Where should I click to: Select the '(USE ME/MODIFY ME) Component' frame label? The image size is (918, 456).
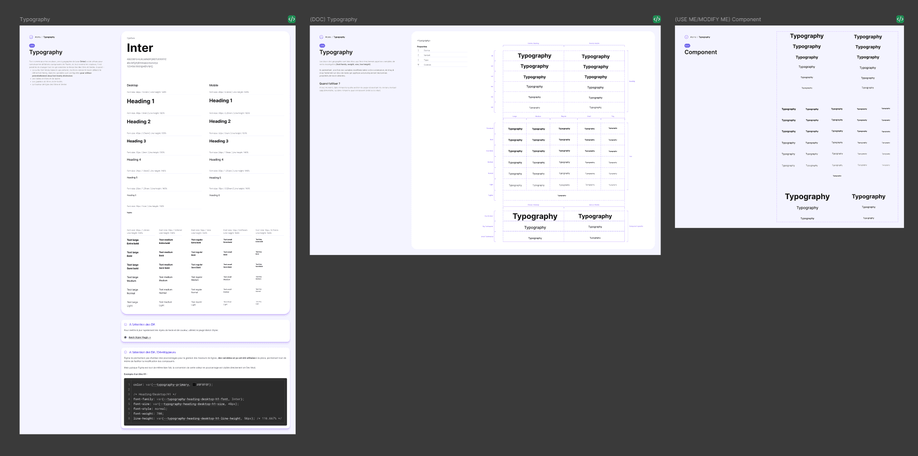(718, 19)
